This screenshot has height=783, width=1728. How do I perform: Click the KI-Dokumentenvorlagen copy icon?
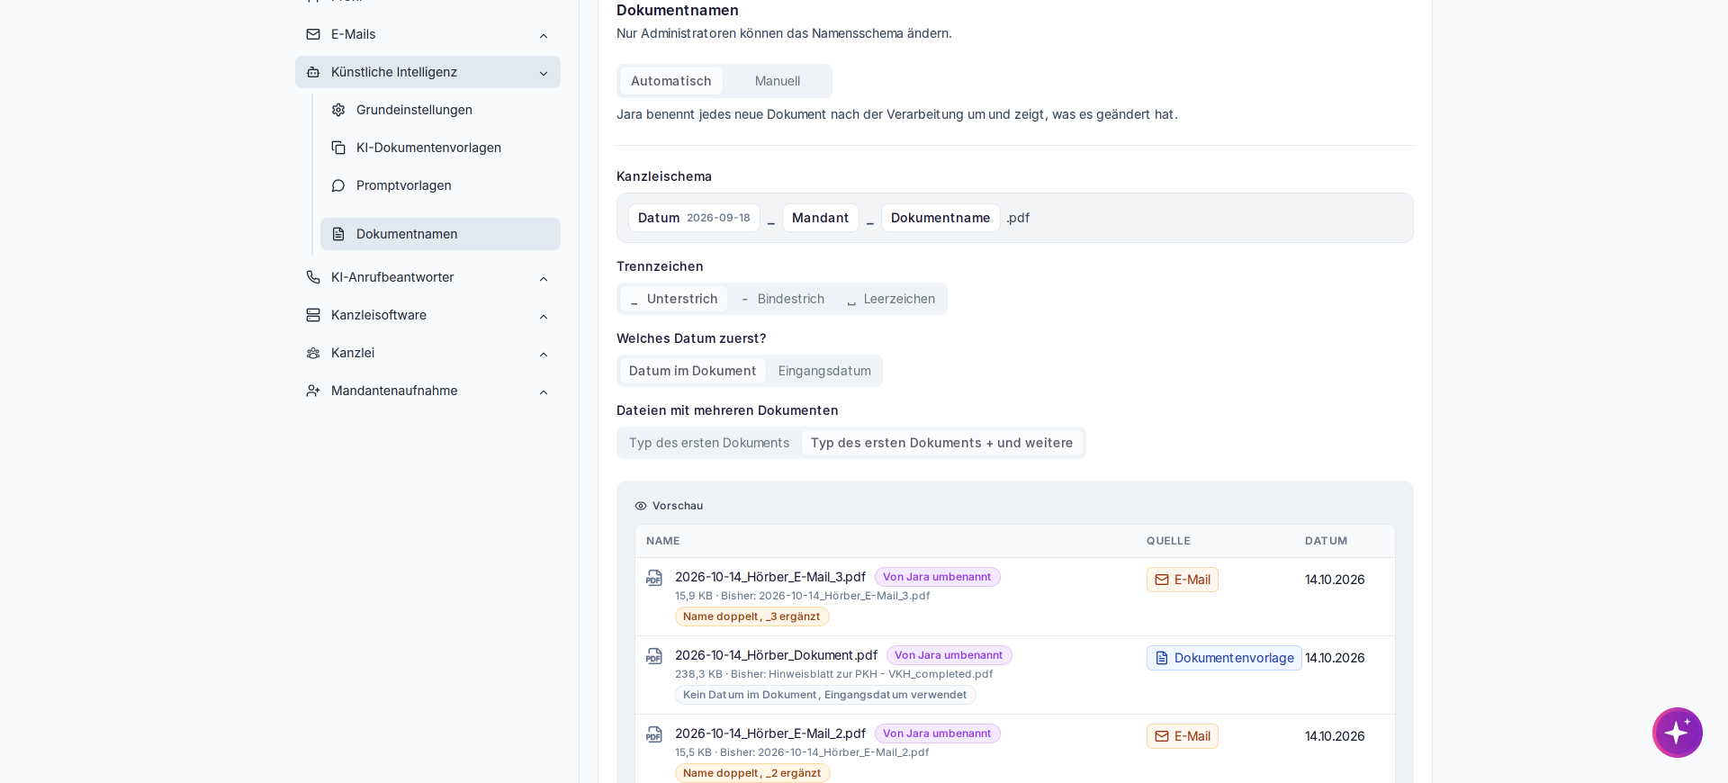coord(338,148)
